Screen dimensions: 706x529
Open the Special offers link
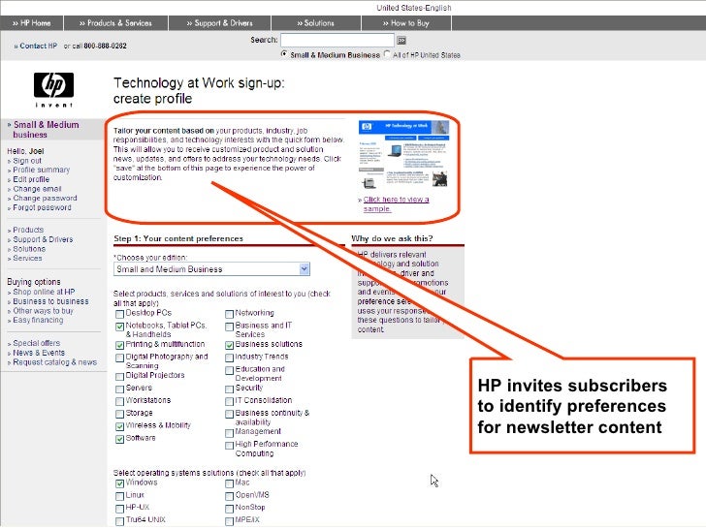point(36,343)
